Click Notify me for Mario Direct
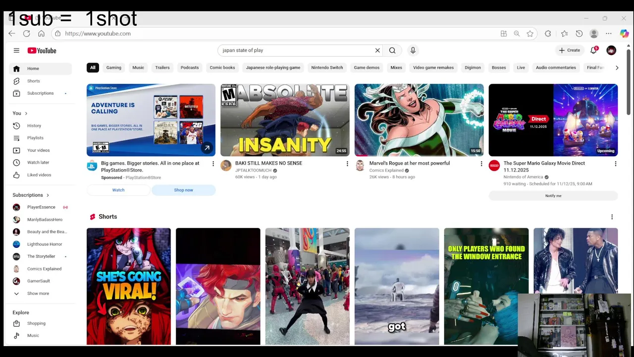The height and width of the screenshot is (357, 634). click(553, 196)
